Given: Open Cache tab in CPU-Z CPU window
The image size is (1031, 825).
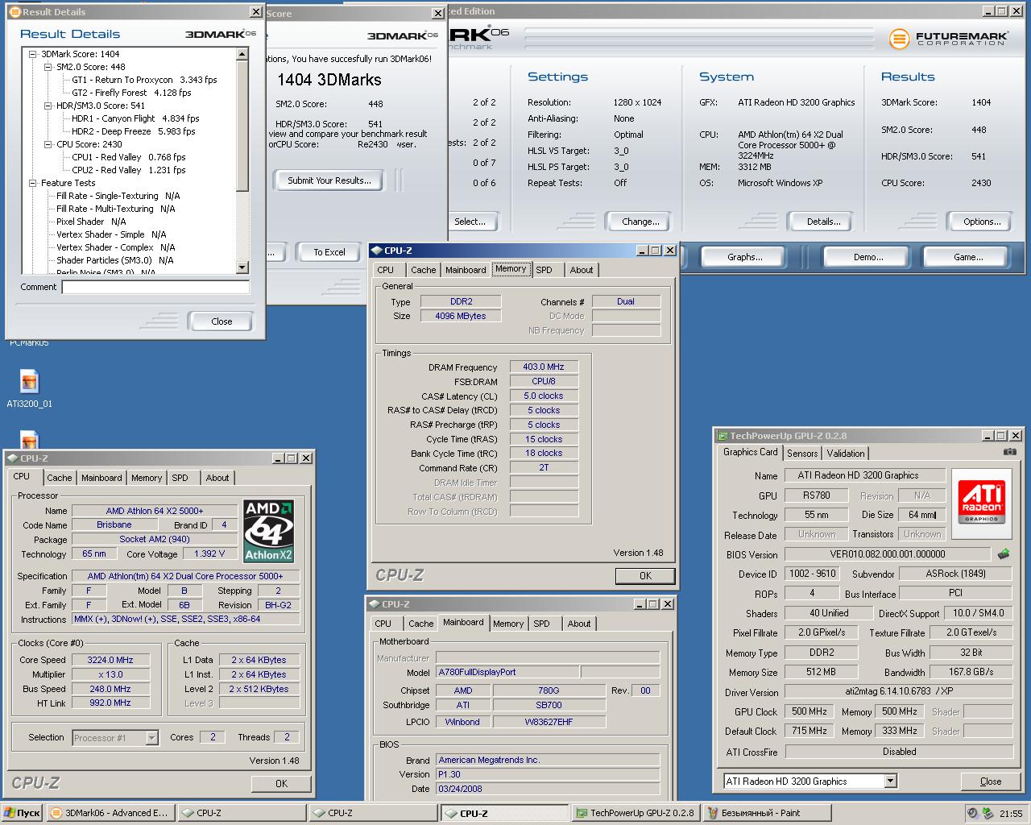Looking at the screenshot, I should click(59, 478).
